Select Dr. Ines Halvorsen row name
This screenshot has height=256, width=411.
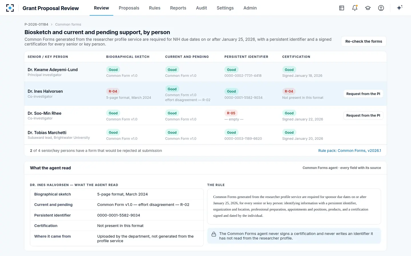click(45, 91)
